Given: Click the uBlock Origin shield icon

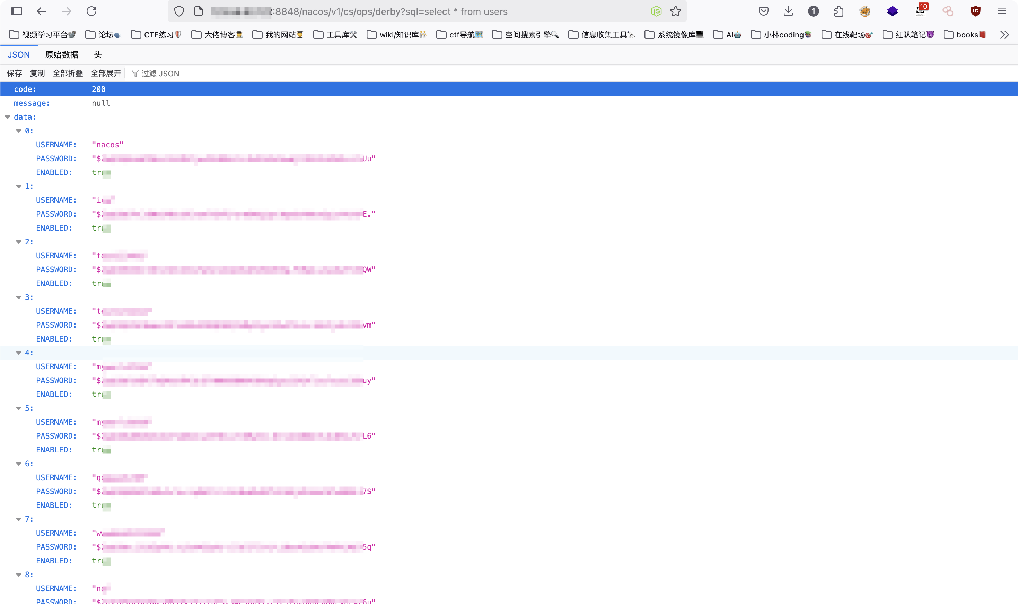Looking at the screenshot, I should (x=975, y=11).
